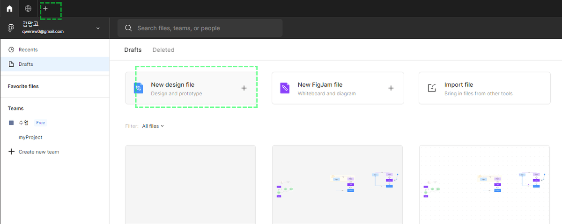This screenshot has width=562, height=224.
Task: Click the Figma logo in account header
Action: pyautogui.click(x=11, y=28)
